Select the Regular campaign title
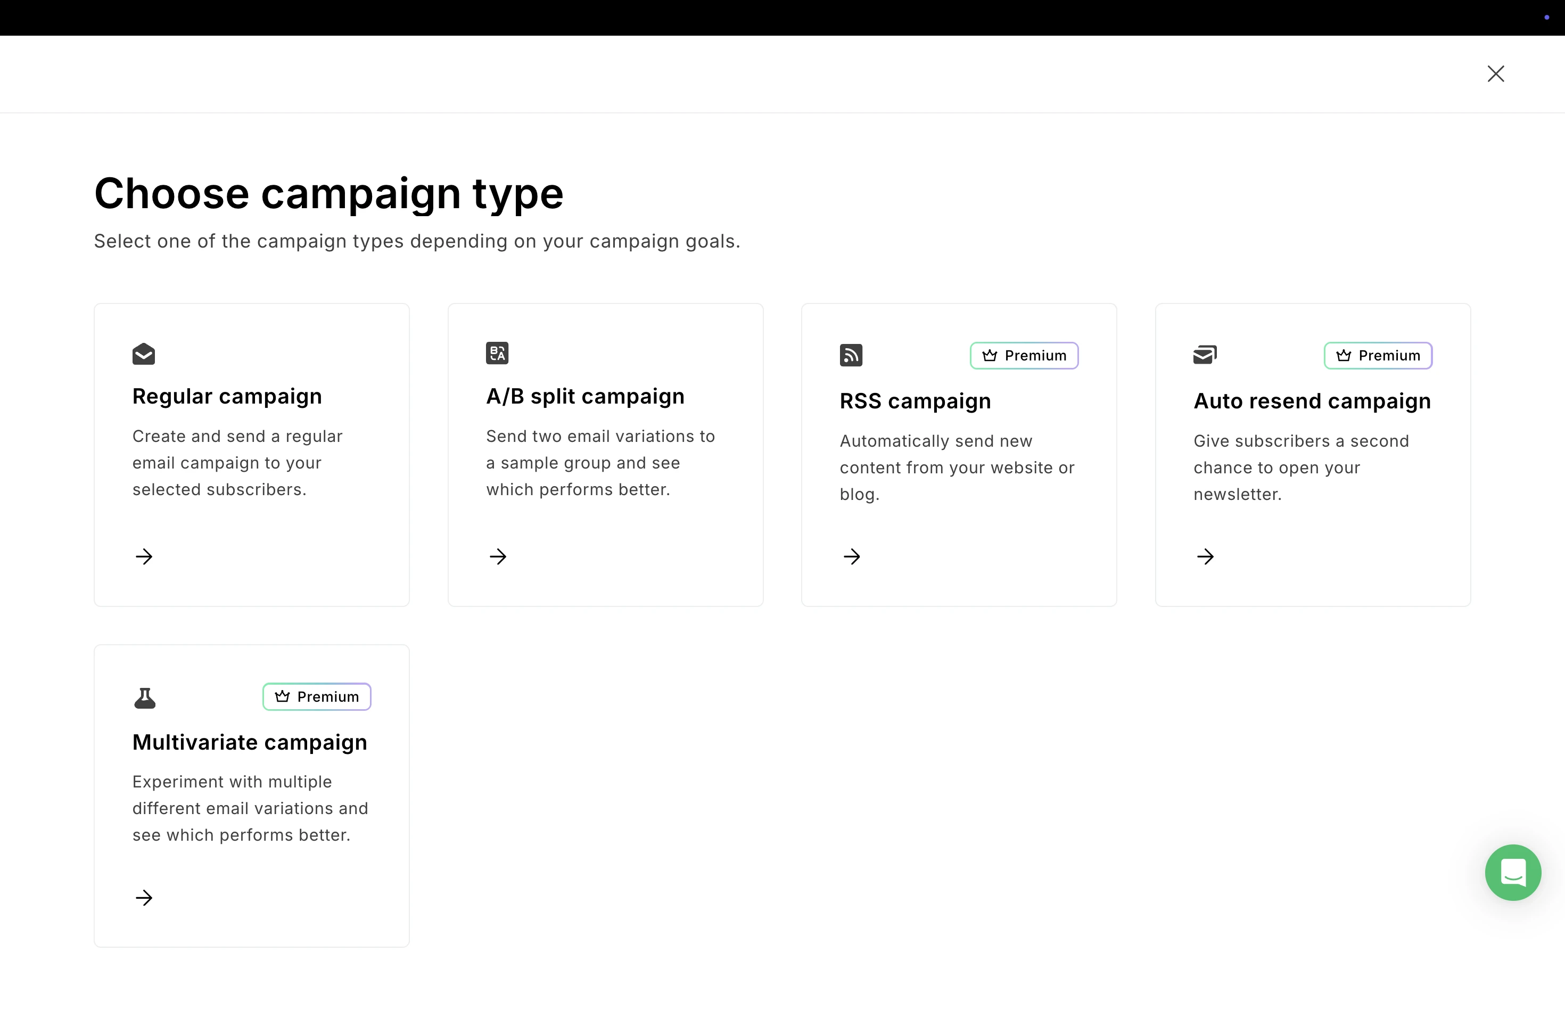 click(x=227, y=397)
